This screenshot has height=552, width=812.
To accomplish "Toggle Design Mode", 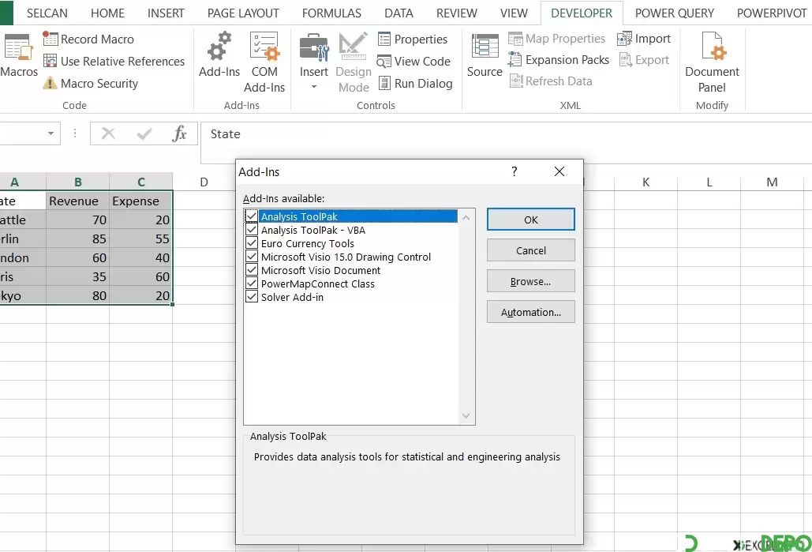I will pyautogui.click(x=354, y=62).
